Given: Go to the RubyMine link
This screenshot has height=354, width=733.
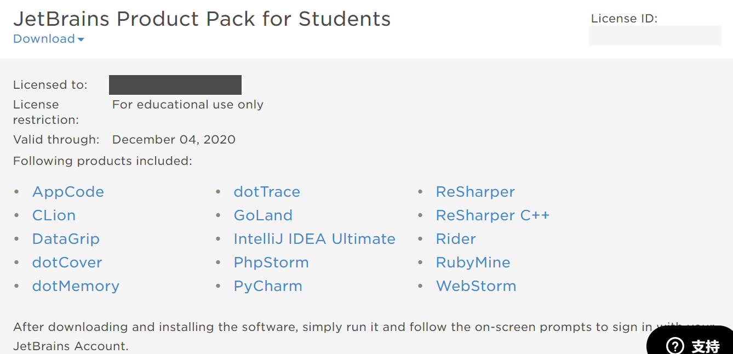Looking at the screenshot, I should click(x=473, y=262).
